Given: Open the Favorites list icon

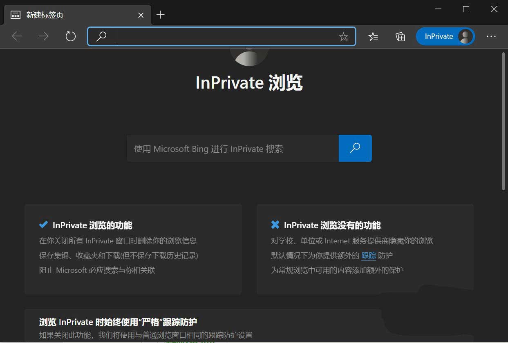Looking at the screenshot, I should coord(373,36).
